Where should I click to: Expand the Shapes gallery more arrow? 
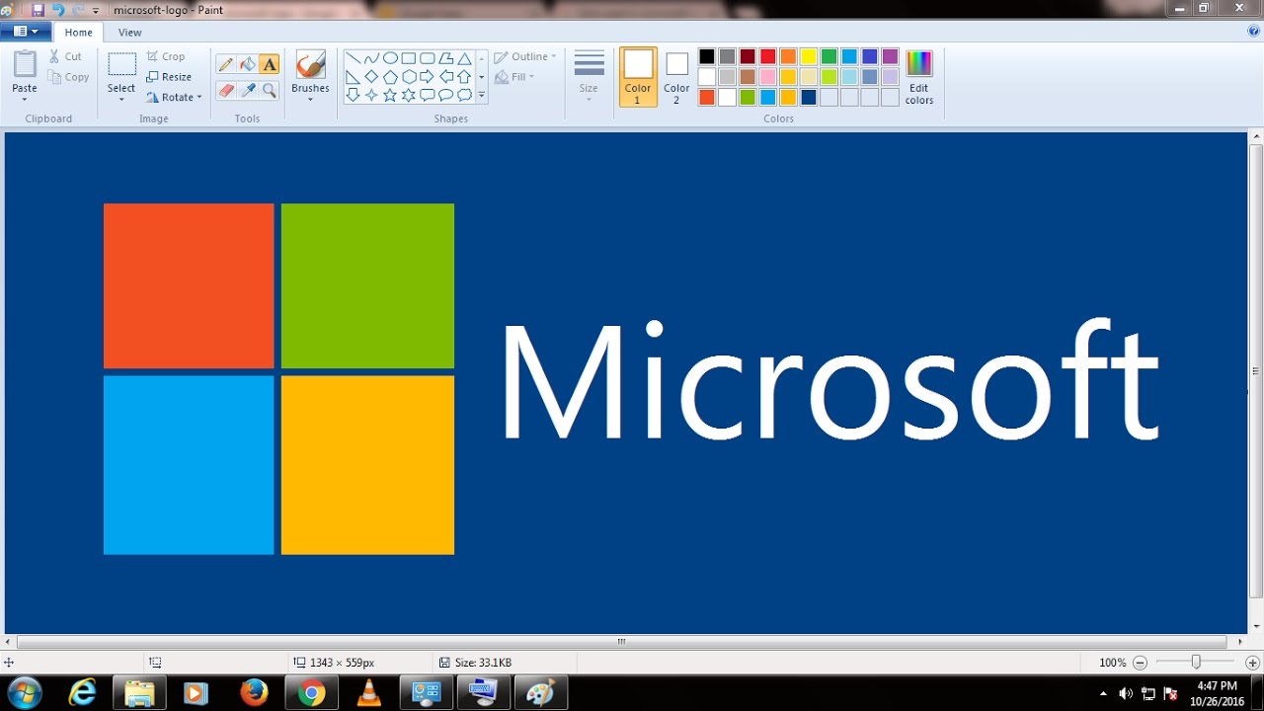point(482,96)
